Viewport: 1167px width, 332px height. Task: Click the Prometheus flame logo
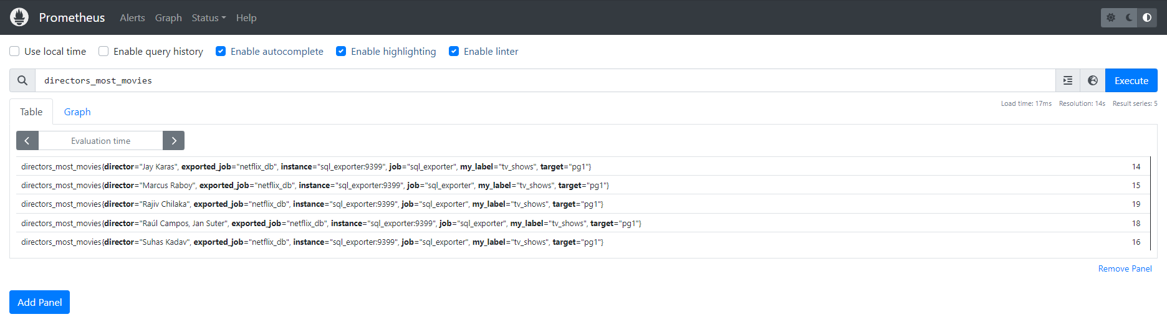[x=19, y=17]
